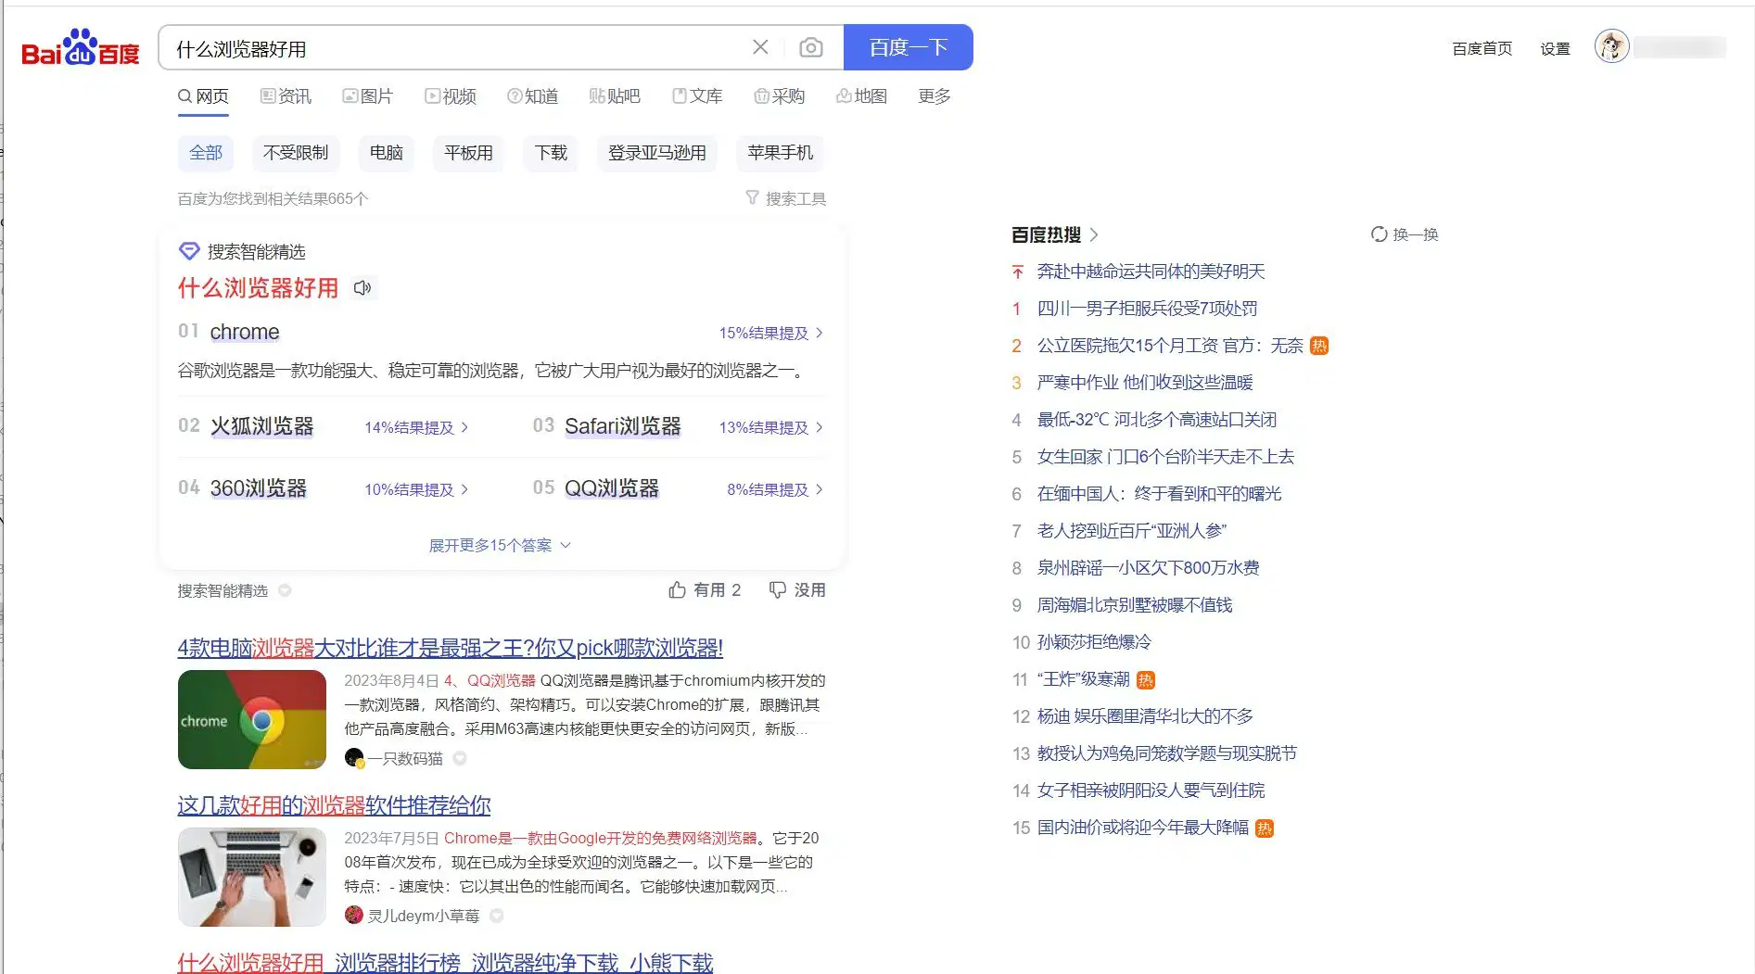Expand 13%结果提及 for Safari浏览器
Image resolution: width=1755 pixels, height=974 pixels.
(x=770, y=427)
